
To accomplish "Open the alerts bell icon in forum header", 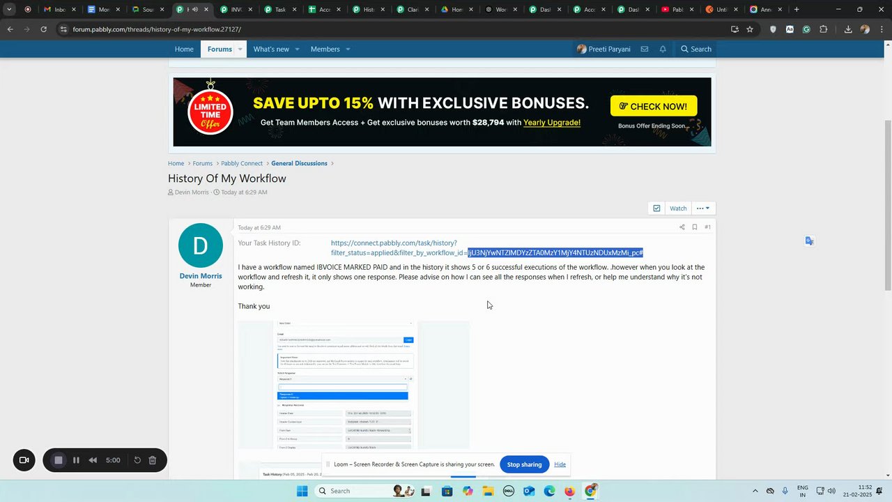I will pyautogui.click(x=663, y=50).
